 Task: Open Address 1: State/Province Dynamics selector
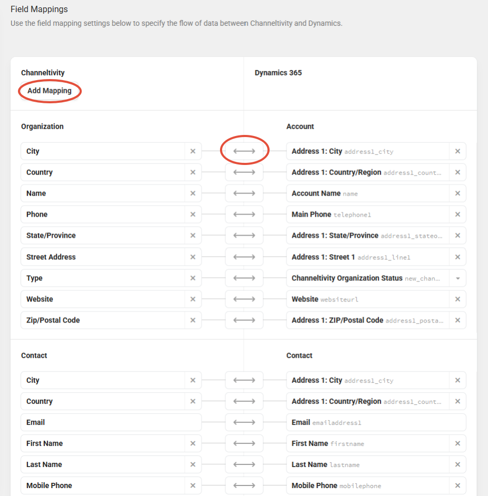[368, 235]
